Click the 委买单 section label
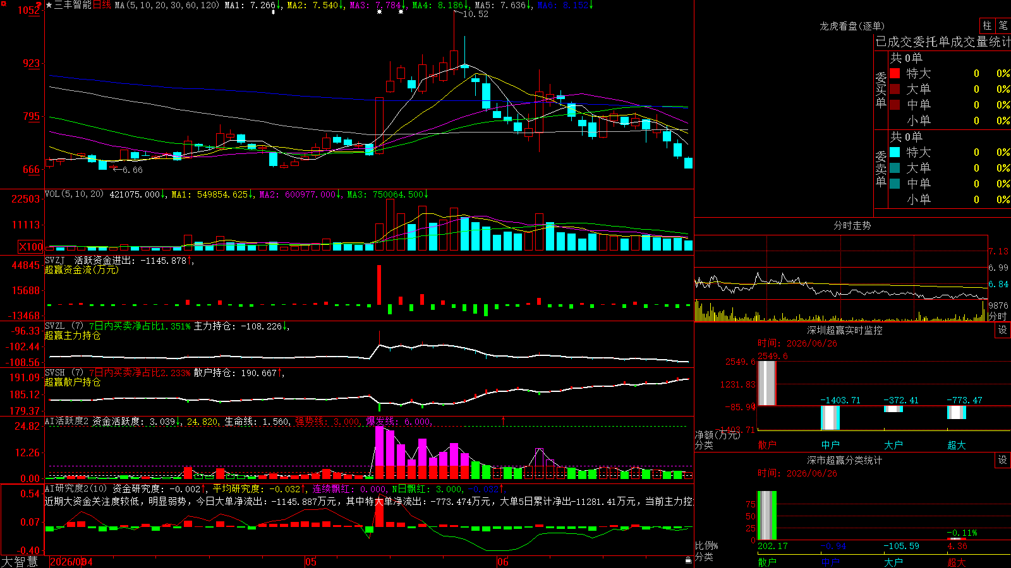 pos(881,90)
